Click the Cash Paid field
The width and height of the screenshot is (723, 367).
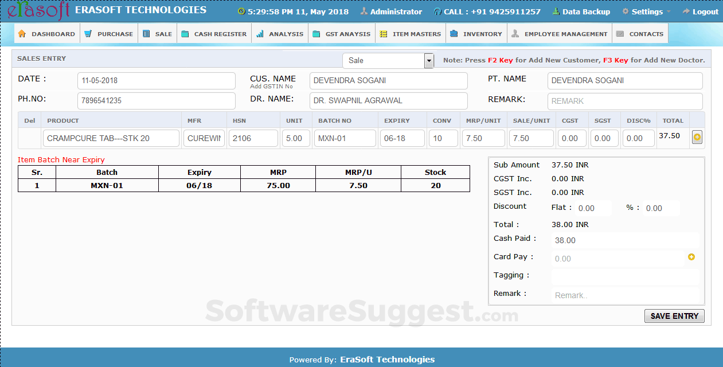point(626,240)
